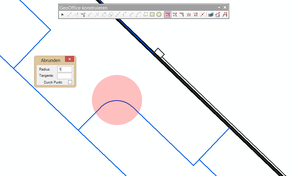
Task: Click the green square polygon tool
Action: [x=152, y=15]
